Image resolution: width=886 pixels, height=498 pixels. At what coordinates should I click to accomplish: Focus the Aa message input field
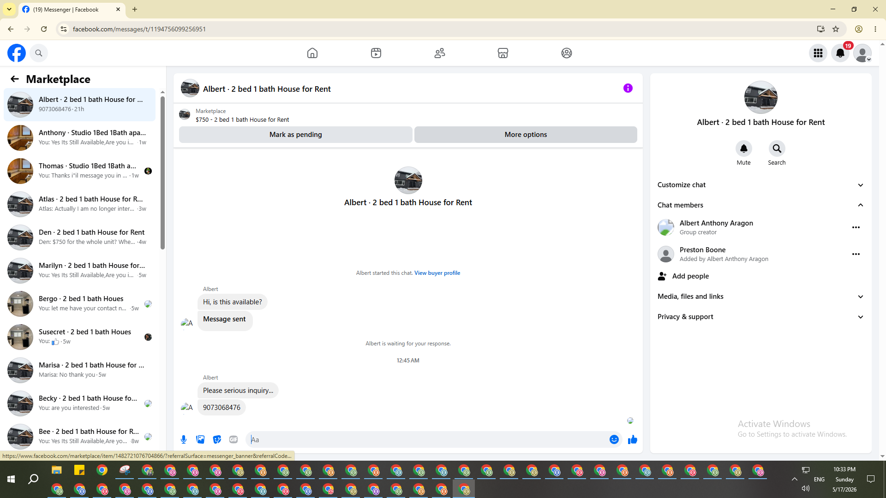click(x=427, y=439)
